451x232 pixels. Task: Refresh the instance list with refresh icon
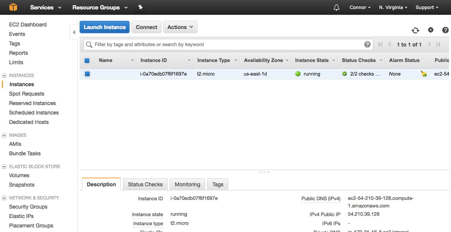415,31
